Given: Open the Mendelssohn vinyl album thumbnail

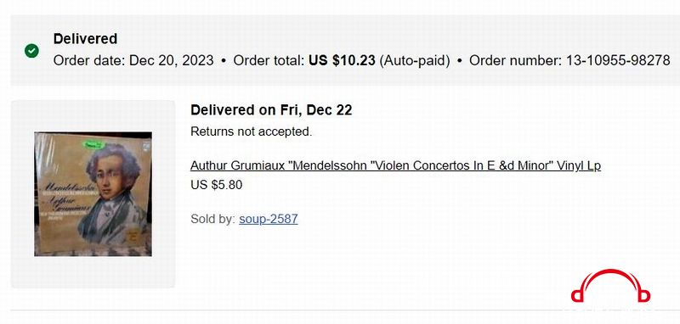Looking at the screenshot, I should (x=93, y=193).
